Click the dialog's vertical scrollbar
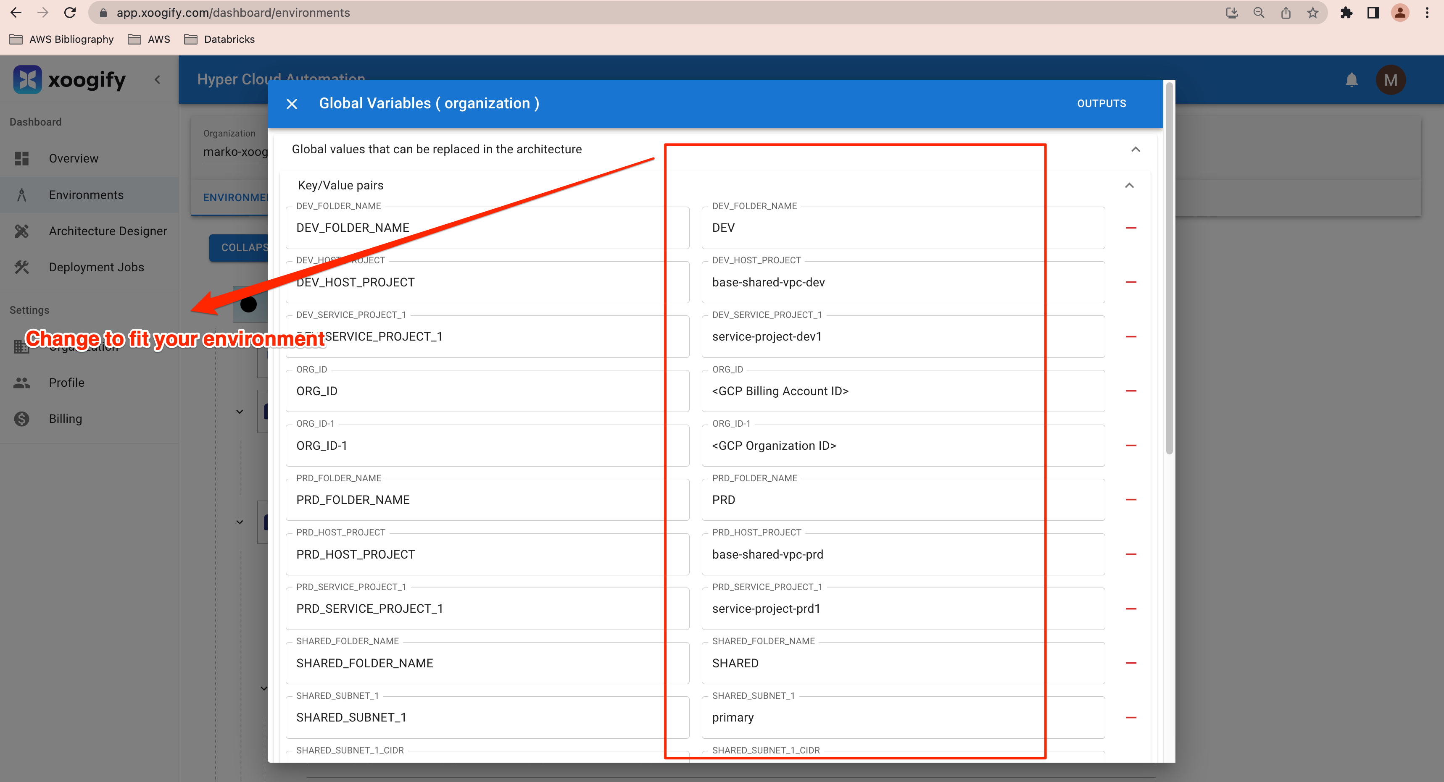The image size is (1444, 782). (x=1169, y=269)
